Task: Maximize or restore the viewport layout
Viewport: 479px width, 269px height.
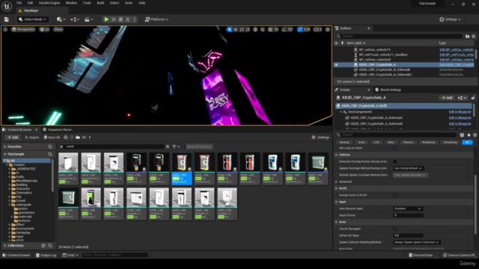Action: (x=328, y=30)
